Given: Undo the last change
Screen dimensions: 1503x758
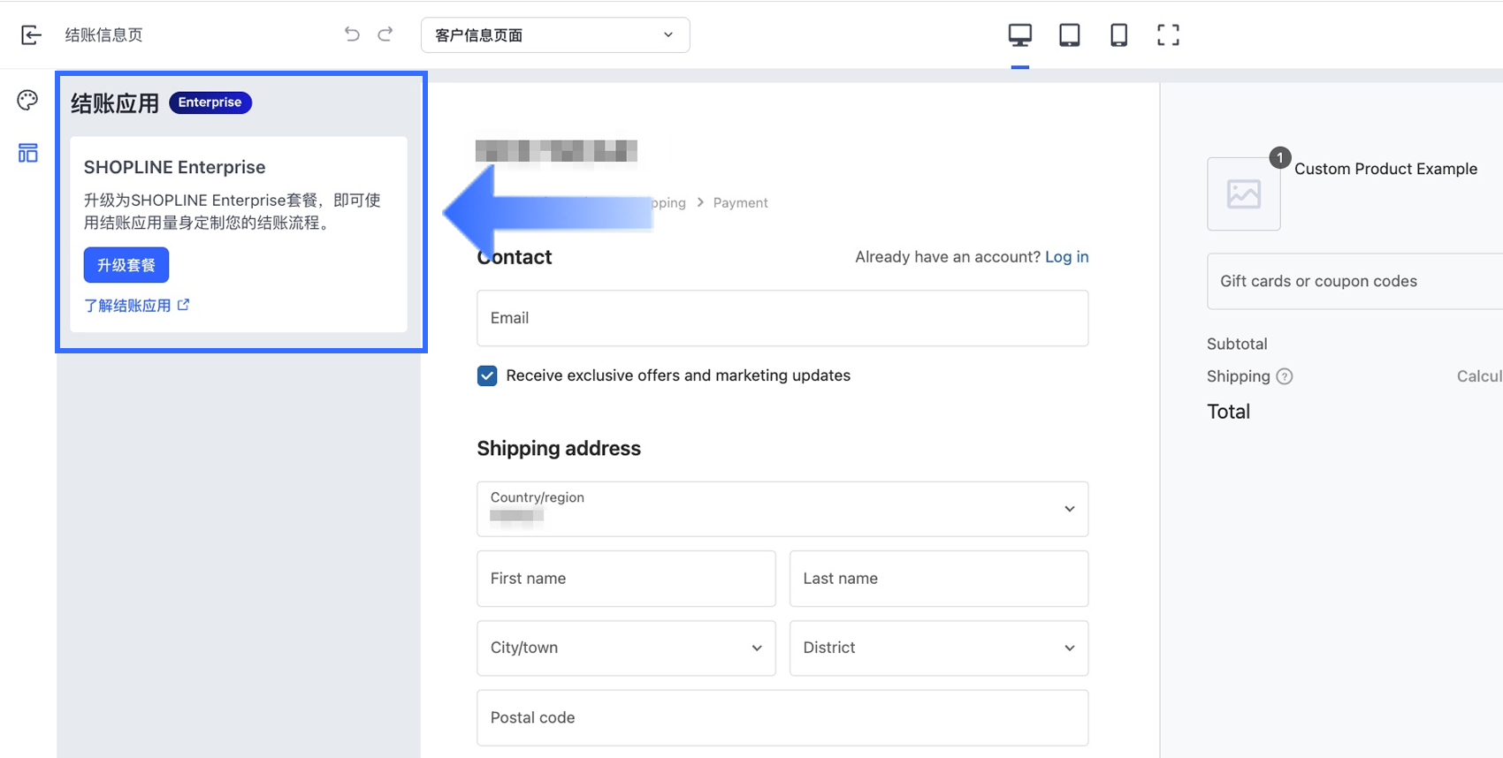Looking at the screenshot, I should pos(352,34).
